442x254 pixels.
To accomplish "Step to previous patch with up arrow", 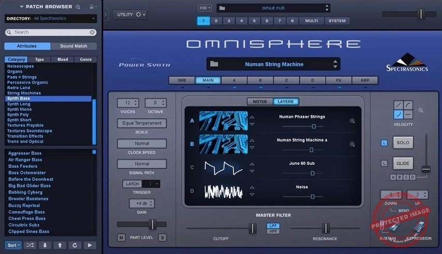I will pyautogui.click(x=60, y=245).
